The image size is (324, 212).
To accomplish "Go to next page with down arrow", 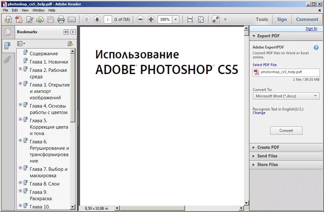I will tap(97, 19).
